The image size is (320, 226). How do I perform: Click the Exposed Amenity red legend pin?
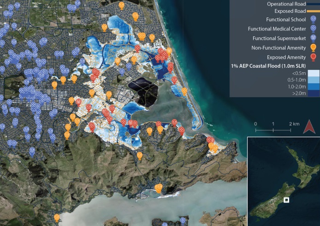click(313, 57)
